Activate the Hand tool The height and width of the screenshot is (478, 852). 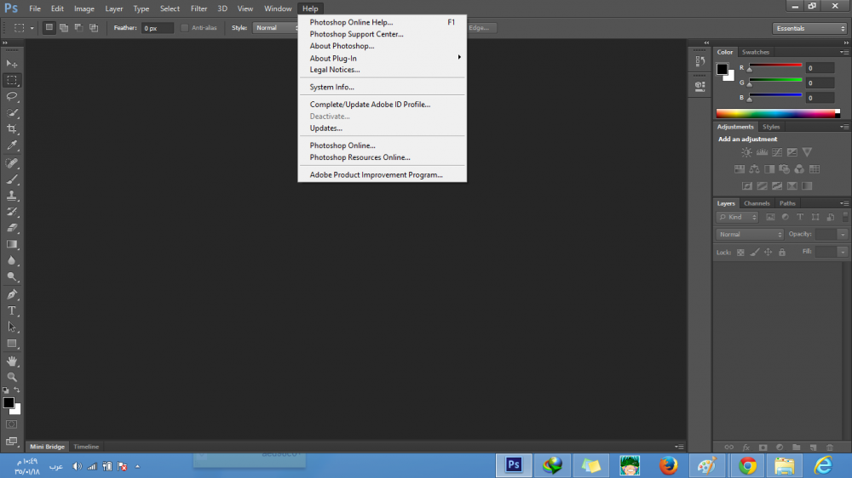12,361
